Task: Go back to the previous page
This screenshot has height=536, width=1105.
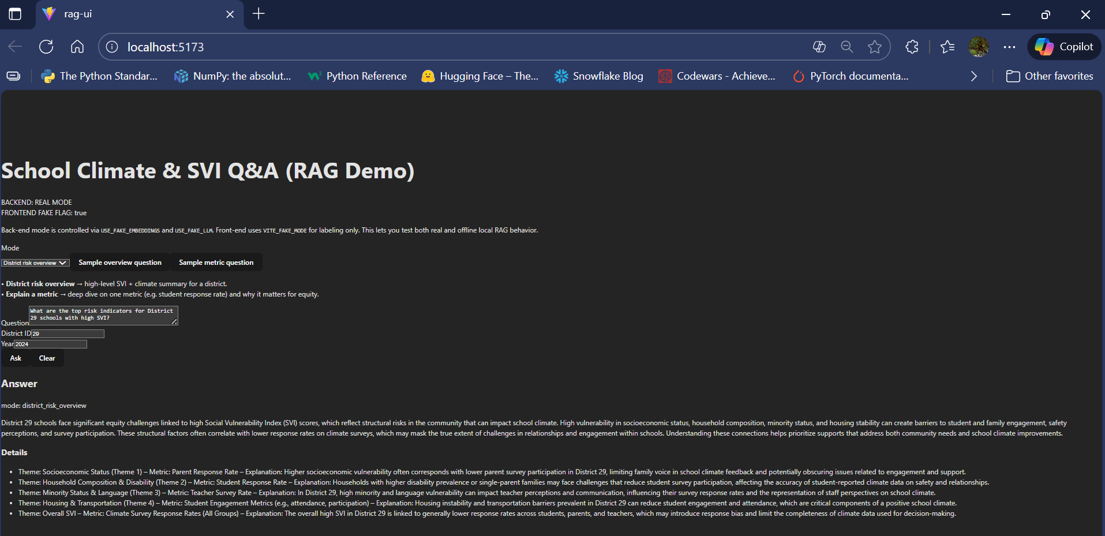Action: 16,47
